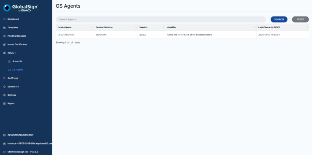This screenshot has height=155, width=312.
Task: Click version 3.0.0.0 cell
Action: 151,35
